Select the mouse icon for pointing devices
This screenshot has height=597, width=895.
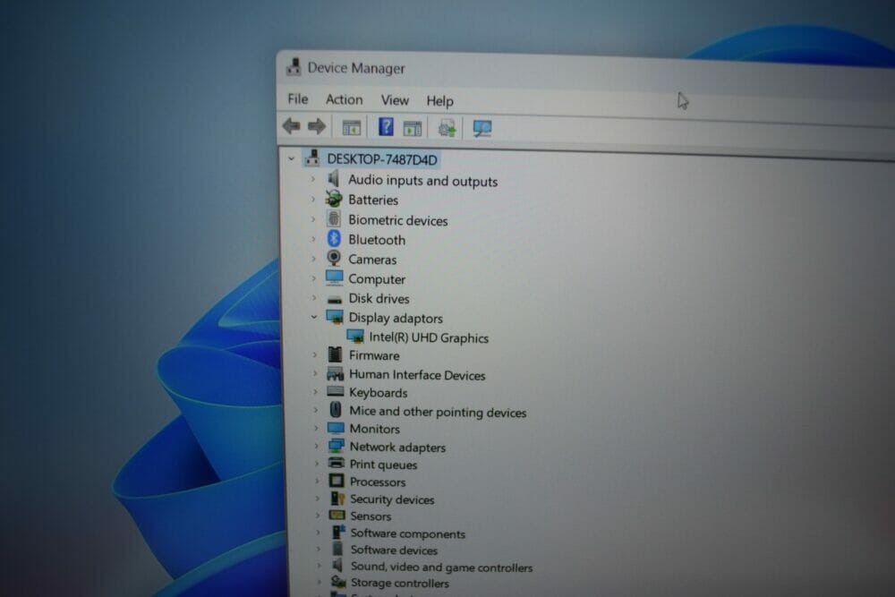pyautogui.click(x=336, y=410)
